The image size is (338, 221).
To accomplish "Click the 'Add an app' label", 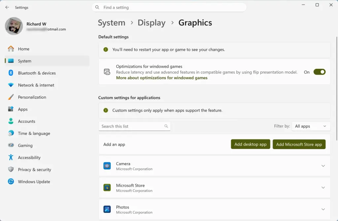I will (x=114, y=144).
